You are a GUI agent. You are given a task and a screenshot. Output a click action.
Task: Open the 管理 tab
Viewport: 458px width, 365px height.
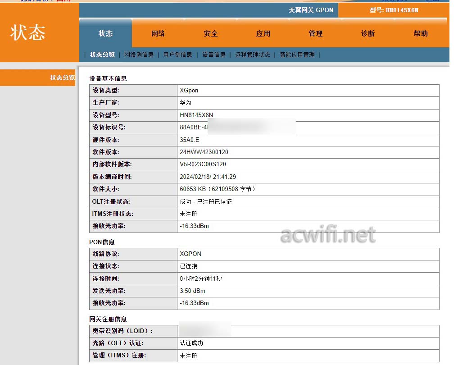click(x=315, y=33)
